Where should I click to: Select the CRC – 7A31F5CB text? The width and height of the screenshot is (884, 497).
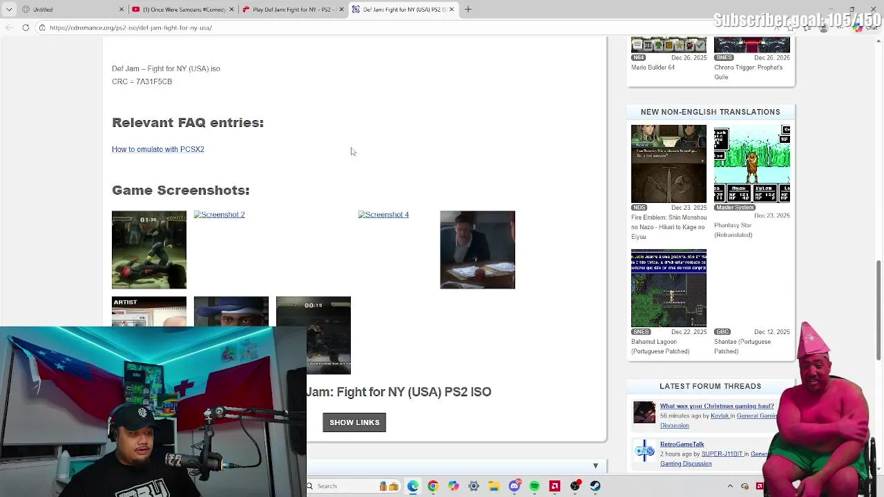coord(142,81)
